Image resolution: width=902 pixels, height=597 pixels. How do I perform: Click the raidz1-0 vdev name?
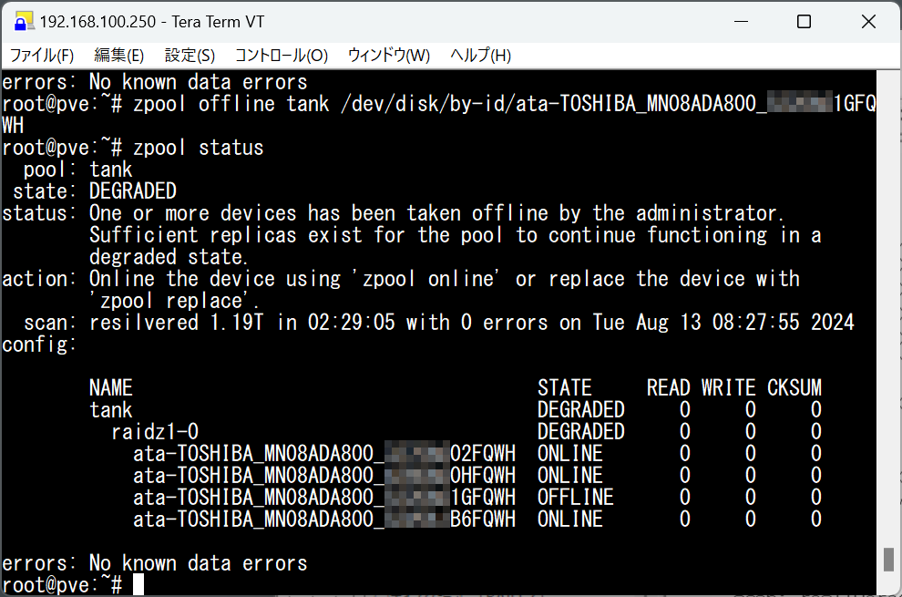155,432
